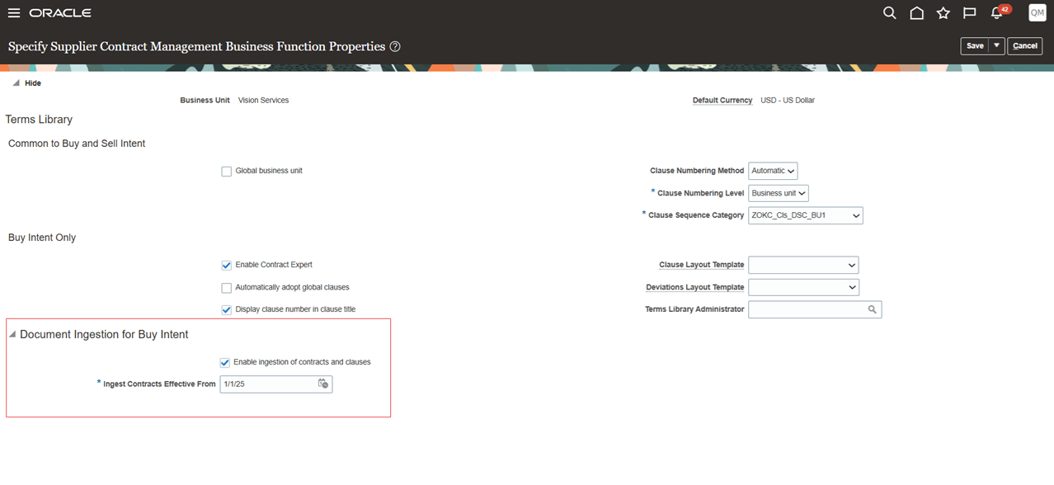Click the Oracle logo

click(60, 13)
